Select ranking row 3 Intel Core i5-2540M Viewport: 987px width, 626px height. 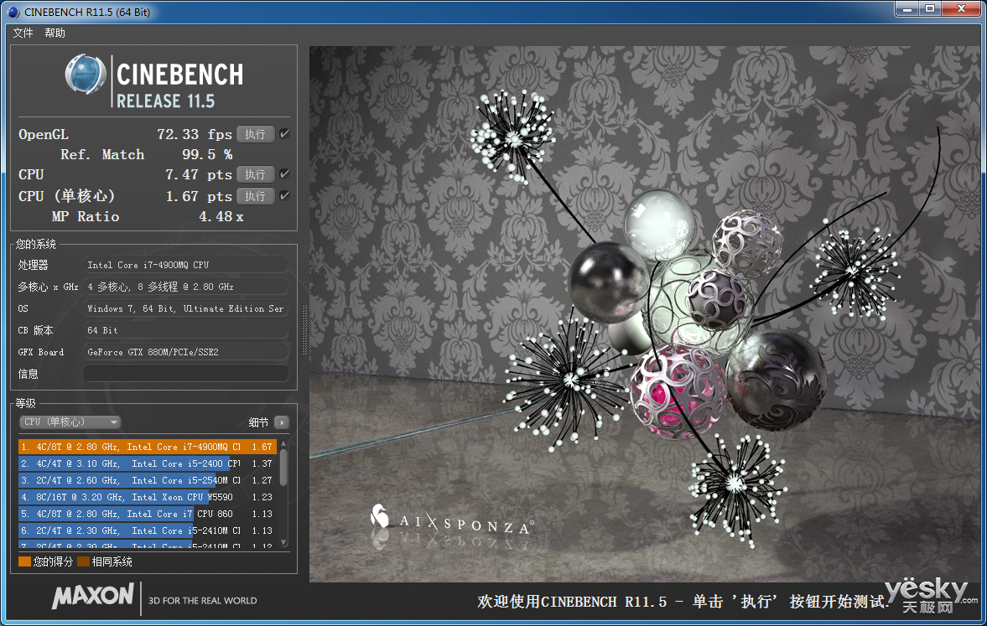(148, 480)
